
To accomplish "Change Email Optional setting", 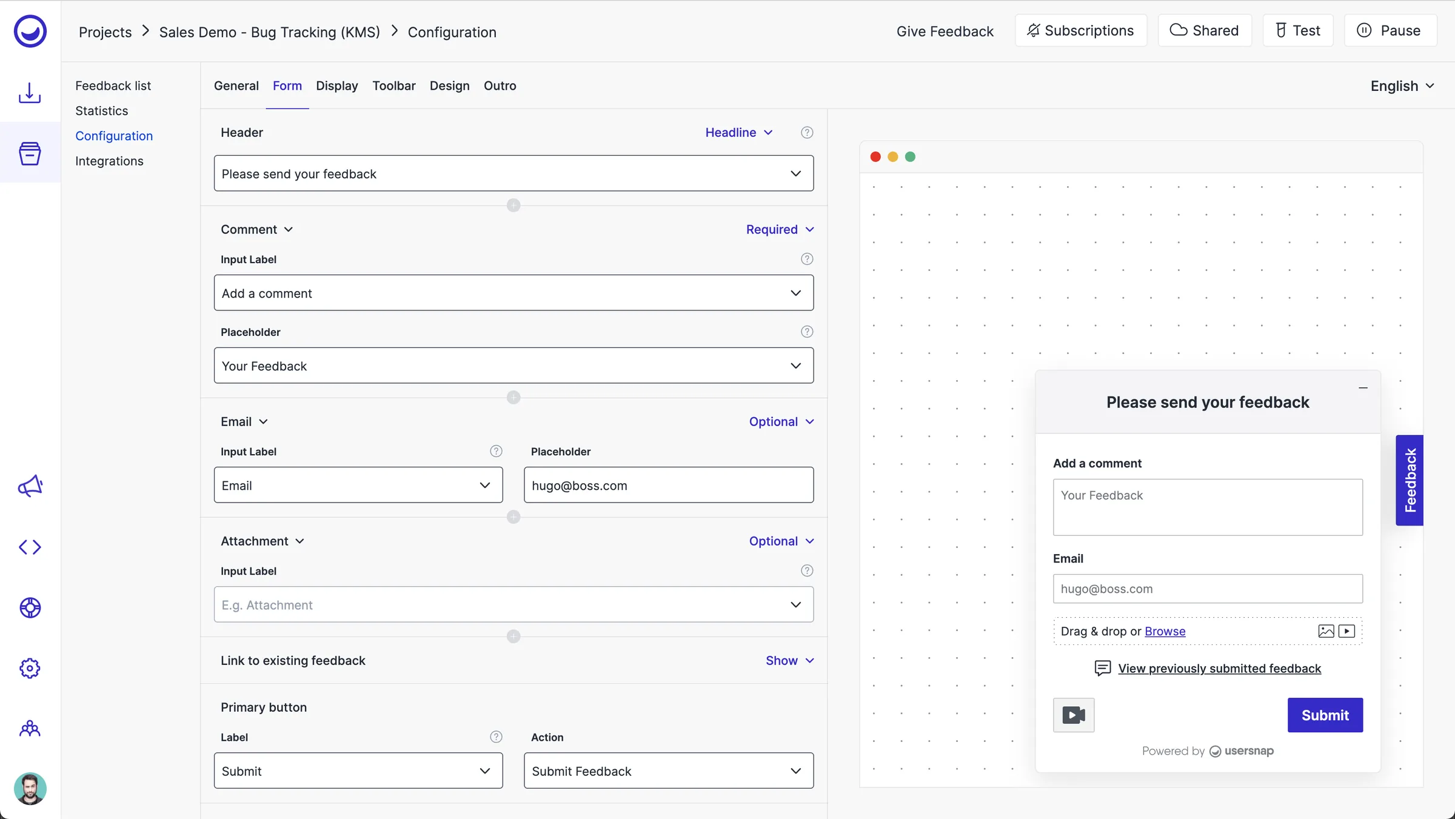I will click(x=781, y=421).
